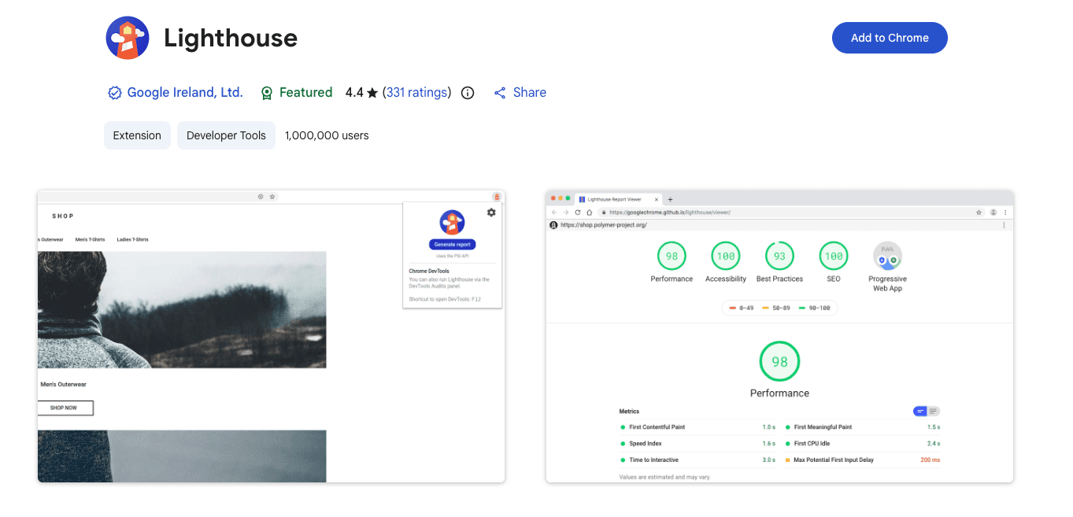
Task: Click the Share icon
Action: [x=500, y=93]
